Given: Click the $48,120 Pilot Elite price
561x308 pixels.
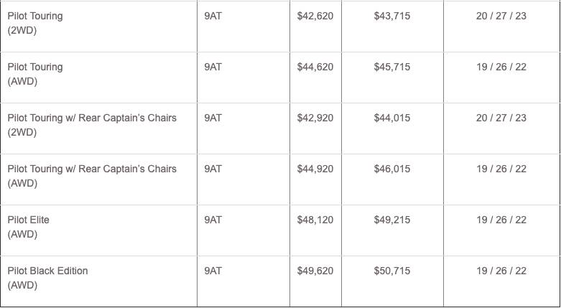Looking at the screenshot, I should [315, 220].
